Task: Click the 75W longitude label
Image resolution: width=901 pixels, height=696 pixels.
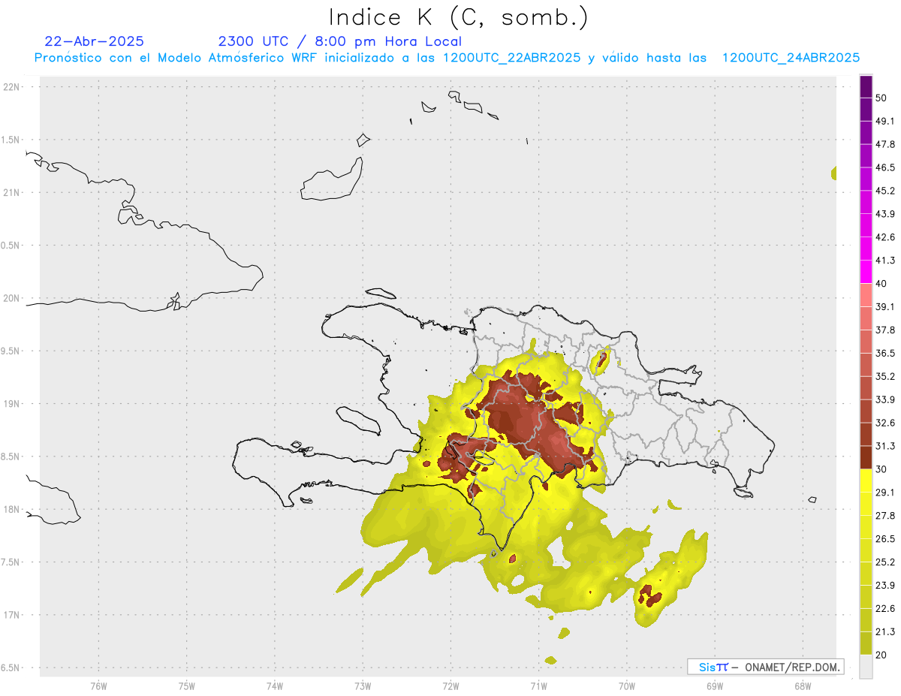Action: click(x=186, y=686)
